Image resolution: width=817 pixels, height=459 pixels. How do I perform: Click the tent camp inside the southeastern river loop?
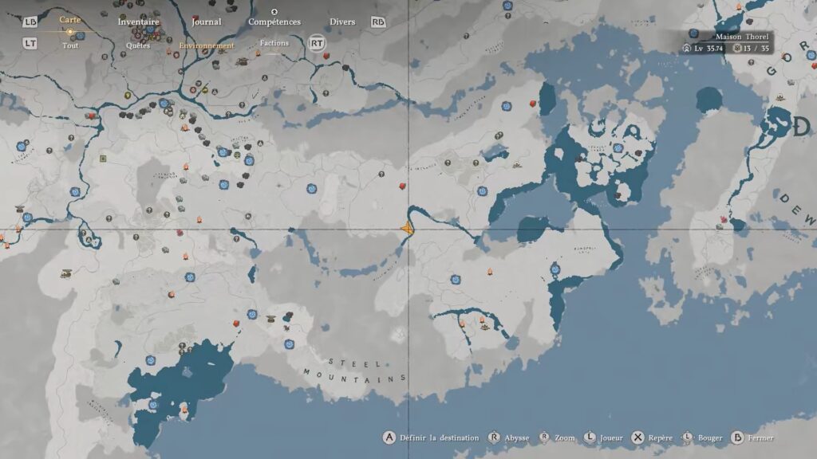(484, 326)
